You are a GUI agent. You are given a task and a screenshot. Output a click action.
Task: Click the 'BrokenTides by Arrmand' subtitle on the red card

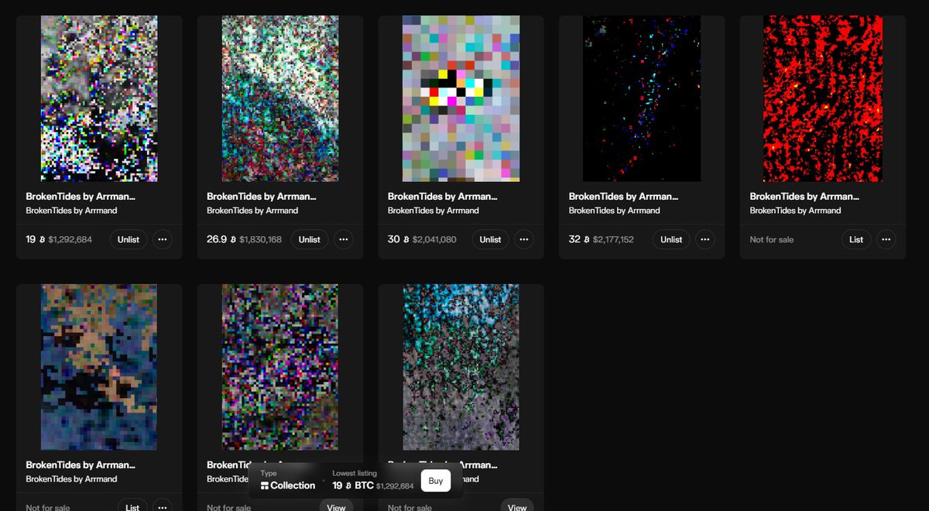(x=796, y=211)
